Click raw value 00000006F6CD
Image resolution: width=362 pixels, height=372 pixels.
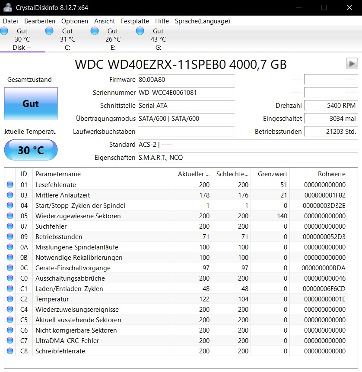point(324,289)
